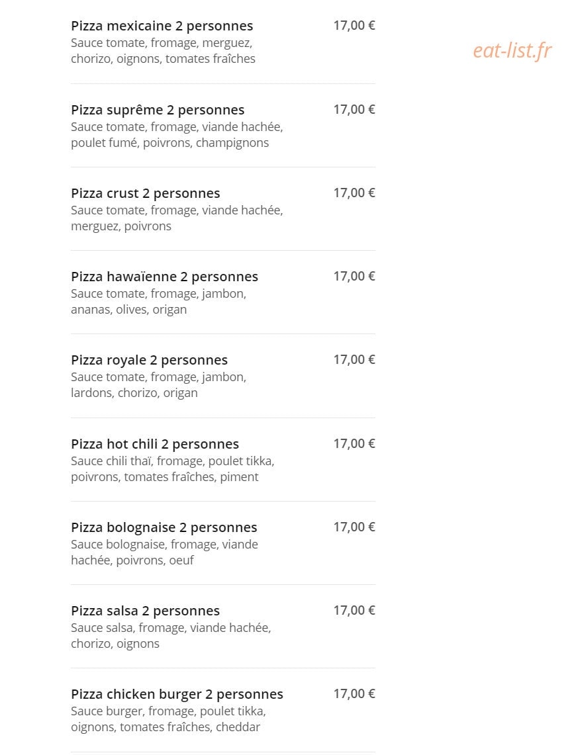Image resolution: width=582 pixels, height=755 pixels.
Task: Click the Pizza mexicaine ingredients description
Action: tap(163, 51)
